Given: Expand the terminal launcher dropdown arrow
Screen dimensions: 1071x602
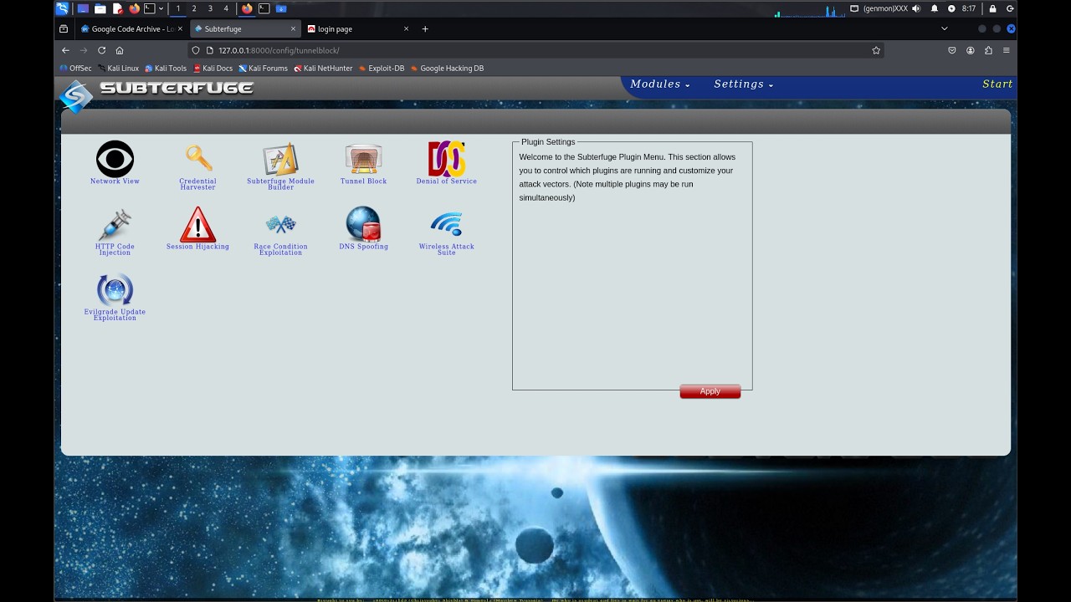Looking at the screenshot, I should point(161,8).
